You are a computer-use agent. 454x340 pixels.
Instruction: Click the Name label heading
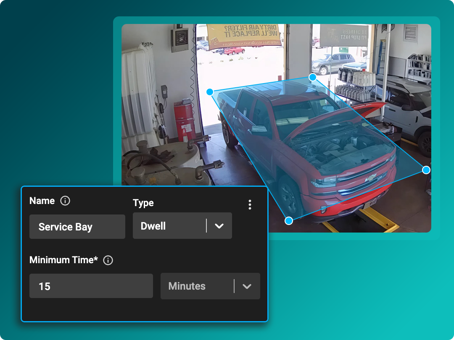[x=41, y=201]
